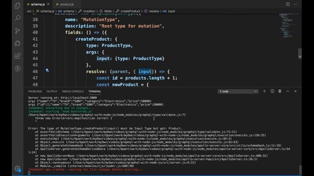Split the terminal panel

click(x=272, y=91)
